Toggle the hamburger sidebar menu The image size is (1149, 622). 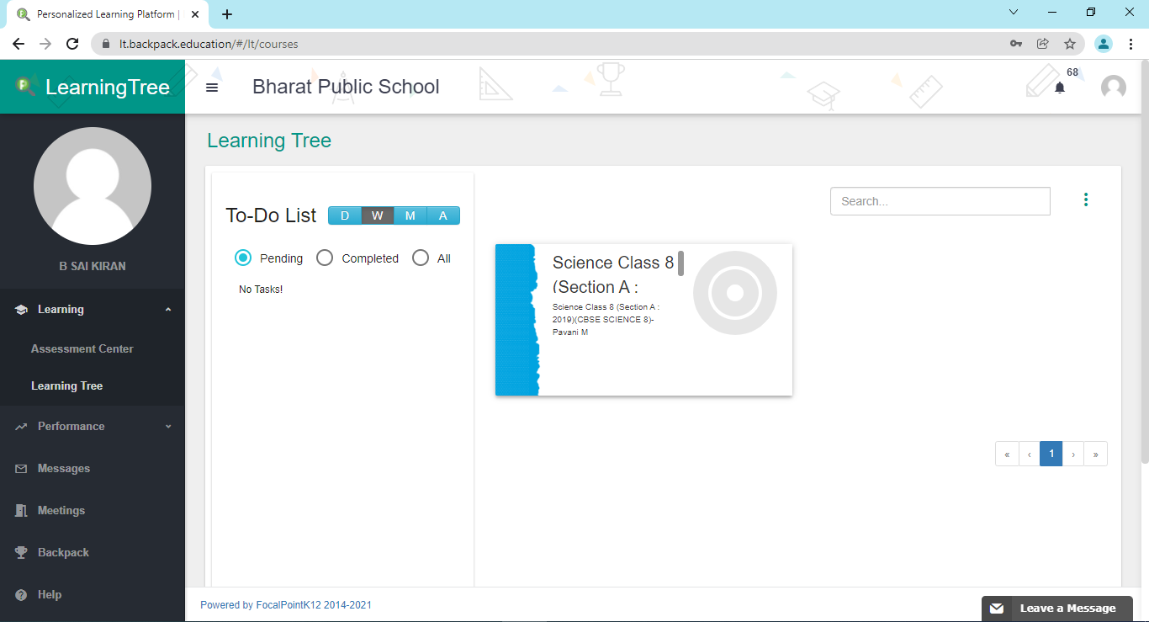pyautogui.click(x=212, y=88)
